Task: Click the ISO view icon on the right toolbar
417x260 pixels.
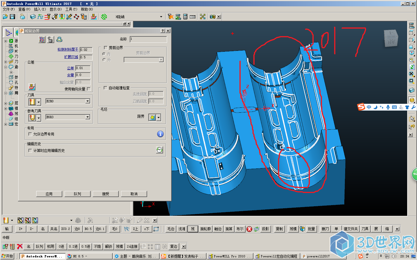Action: pyautogui.click(x=411, y=53)
